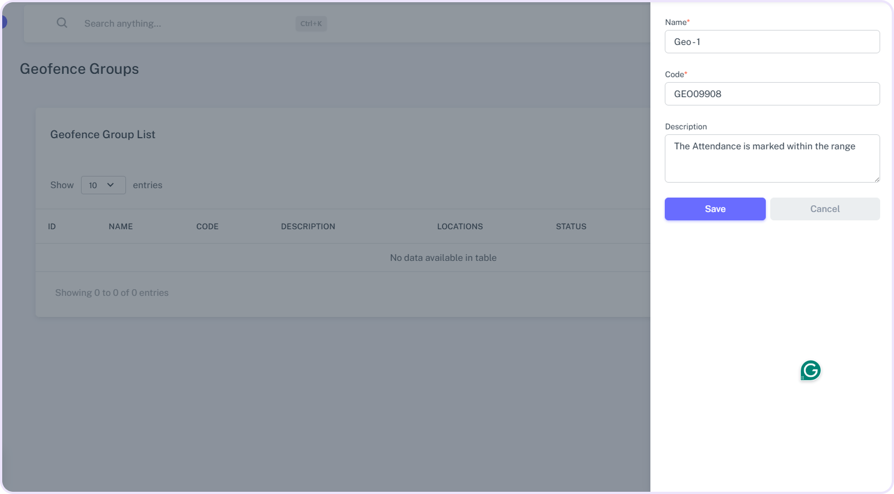Click the No data available row
Screen dimensions: 894x494
443,258
